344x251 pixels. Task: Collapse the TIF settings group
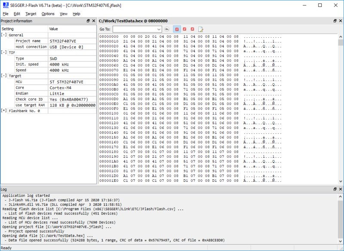(x=4, y=52)
